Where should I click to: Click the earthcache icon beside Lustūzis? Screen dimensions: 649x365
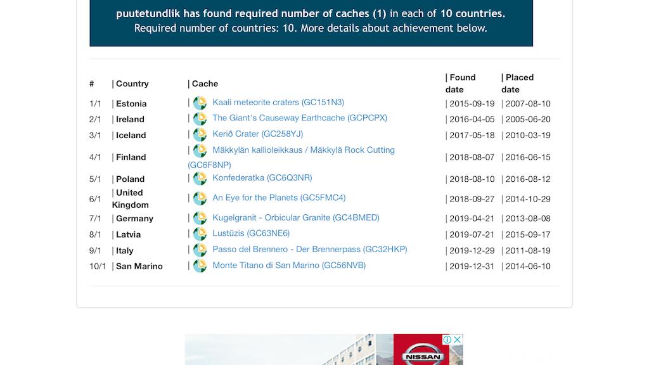coord(200,234)
